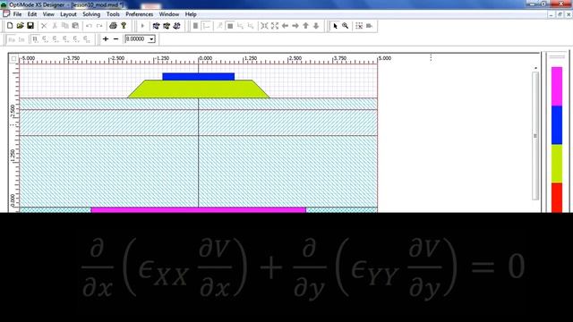
Task: Open the View menu
Action: click(x=48, y=14)
